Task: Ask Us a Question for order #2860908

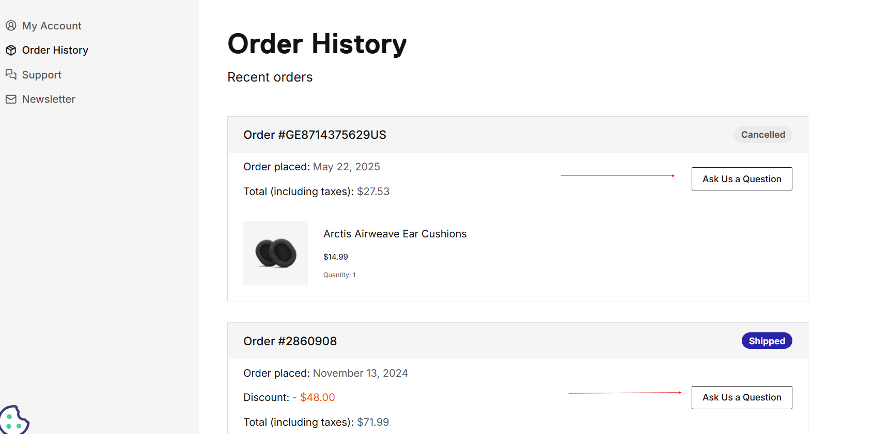Action: (x=742, y=397)
